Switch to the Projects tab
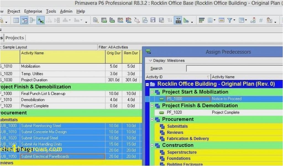Screen dimensions: 283x166 pyautogui.click(x=15, y=38)
